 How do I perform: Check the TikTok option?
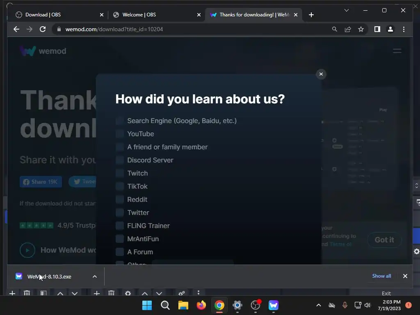[120, 187]
